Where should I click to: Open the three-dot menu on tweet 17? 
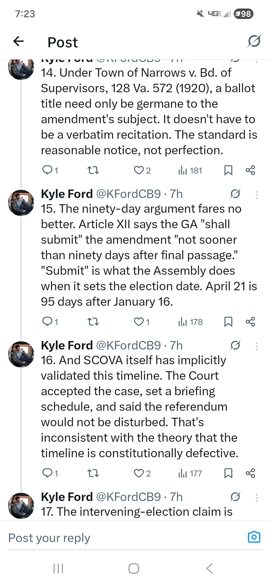pos(256,498)
